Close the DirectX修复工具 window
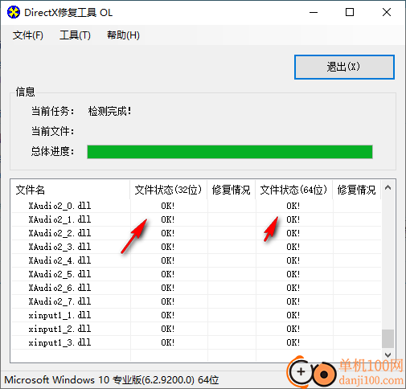Viewport: 406px width, 389px height. (387, 12)
